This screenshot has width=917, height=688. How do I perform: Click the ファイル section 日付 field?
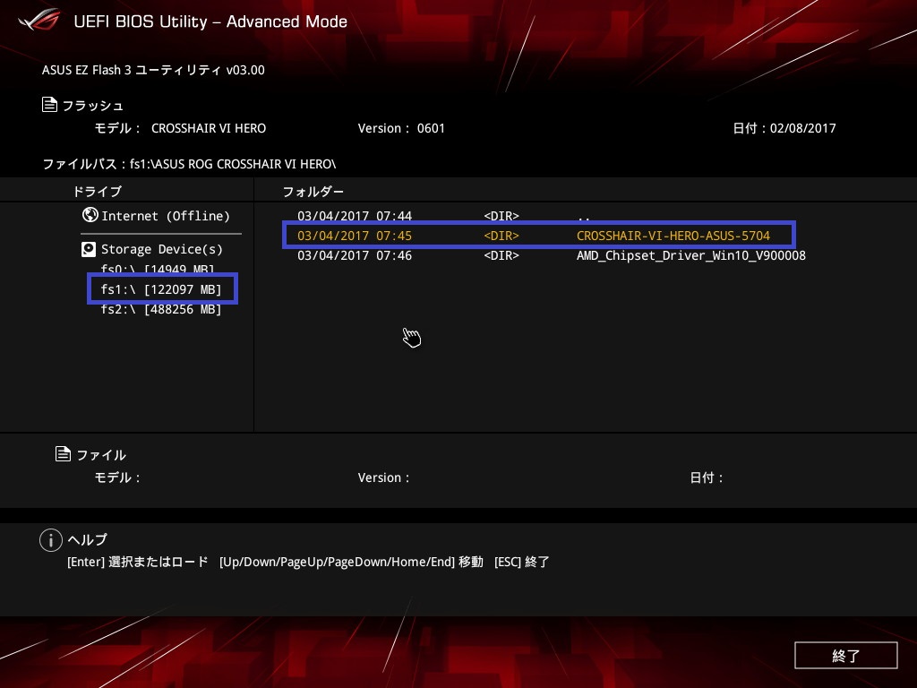[x=707, y=477]
